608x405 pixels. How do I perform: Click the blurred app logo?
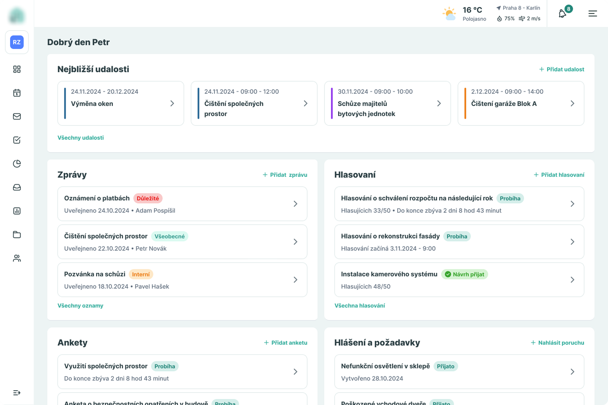pos(17,15)
